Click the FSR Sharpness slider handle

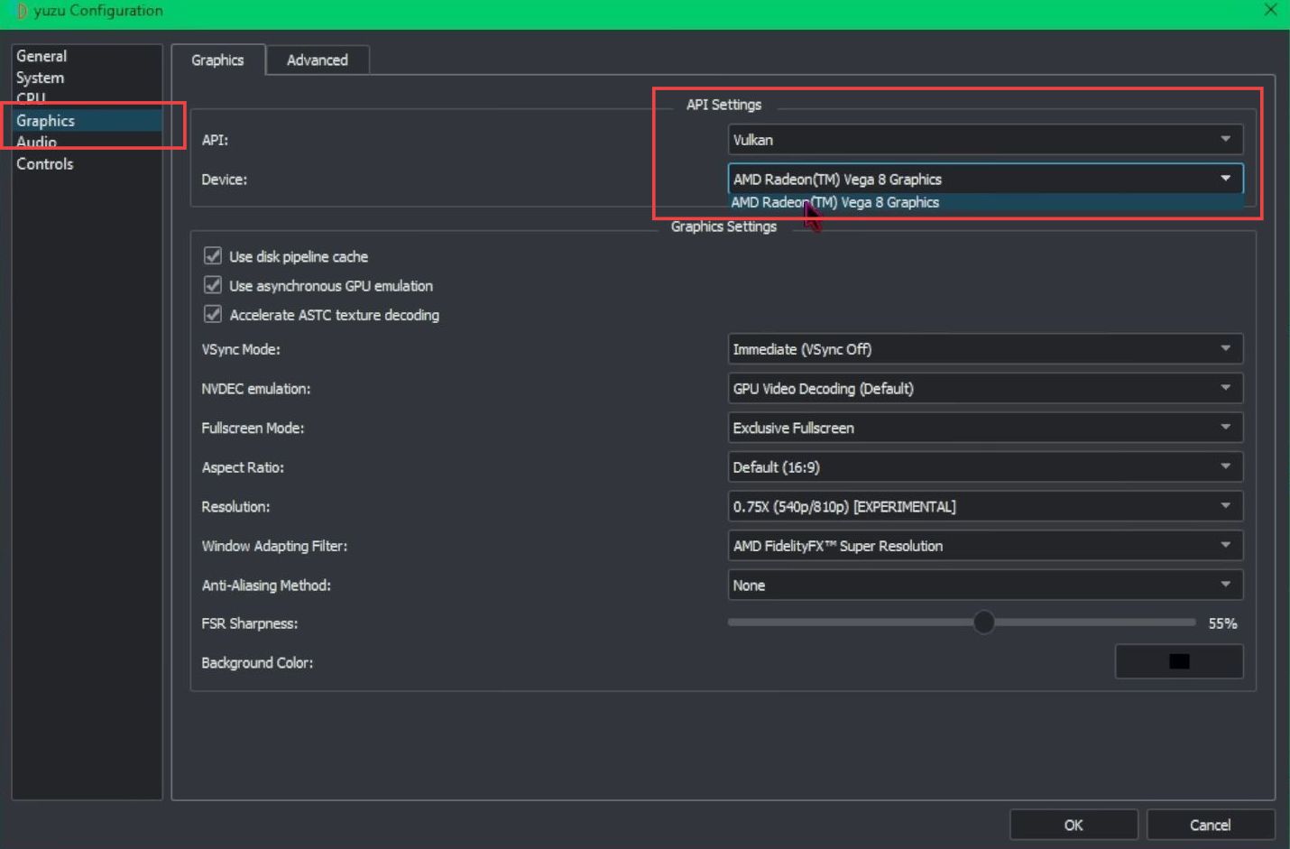click(x=984, y=623)
